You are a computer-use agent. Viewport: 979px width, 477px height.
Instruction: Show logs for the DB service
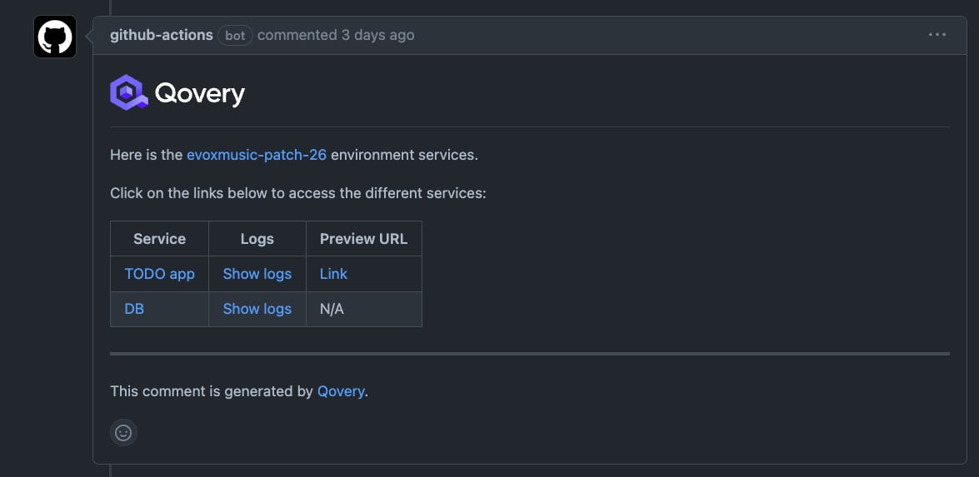(x=257, y=309)
